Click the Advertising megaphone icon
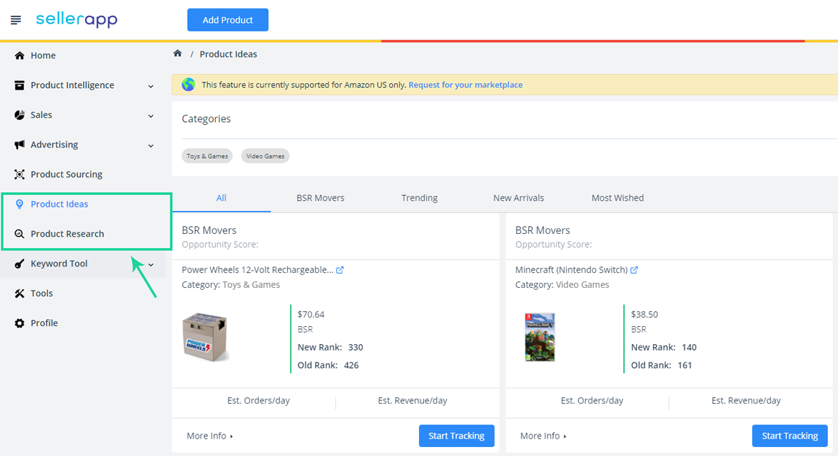 (x=20, y=145)
